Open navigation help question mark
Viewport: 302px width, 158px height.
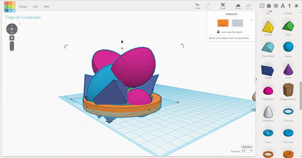click(19, 24)
